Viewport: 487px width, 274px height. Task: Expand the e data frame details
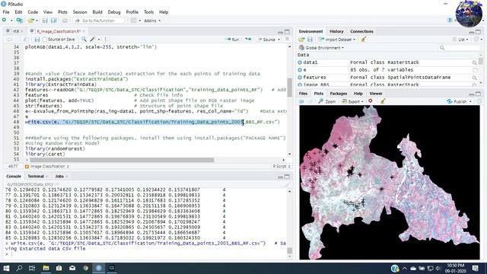[300, 70]
